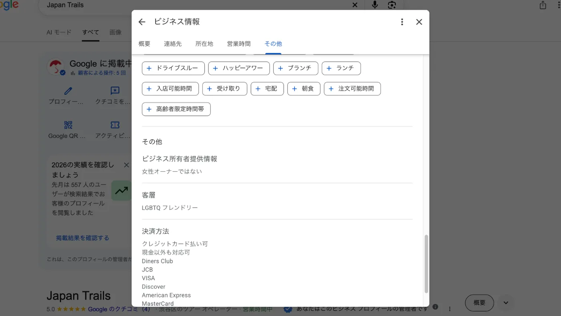Click the microphone voice search icon
Screen dimensions: 561x316
point(375,5)
